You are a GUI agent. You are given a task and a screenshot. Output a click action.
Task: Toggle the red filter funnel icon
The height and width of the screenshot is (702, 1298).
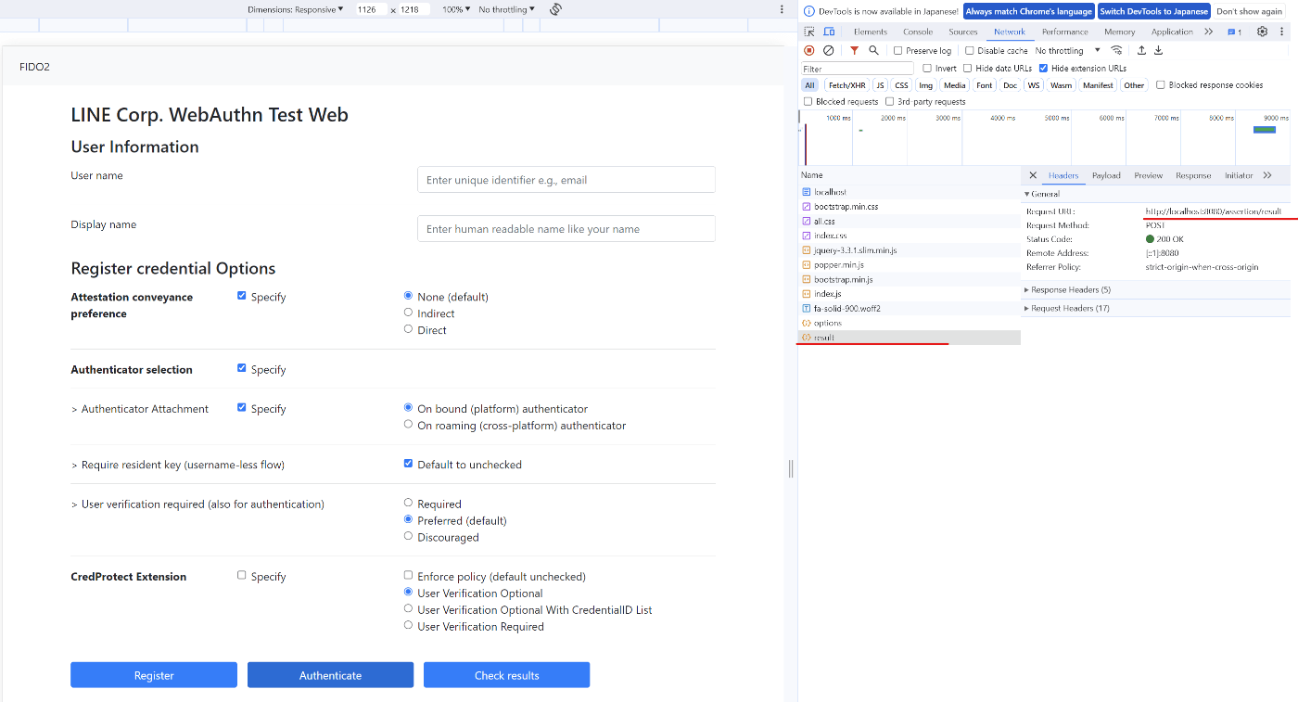[854, 50]
